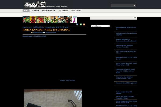The image size is (161, 107).
Task: Open 'Varian dan Harga Kawasaki Ninja 250 FI 2015' link
Action: 125,97
